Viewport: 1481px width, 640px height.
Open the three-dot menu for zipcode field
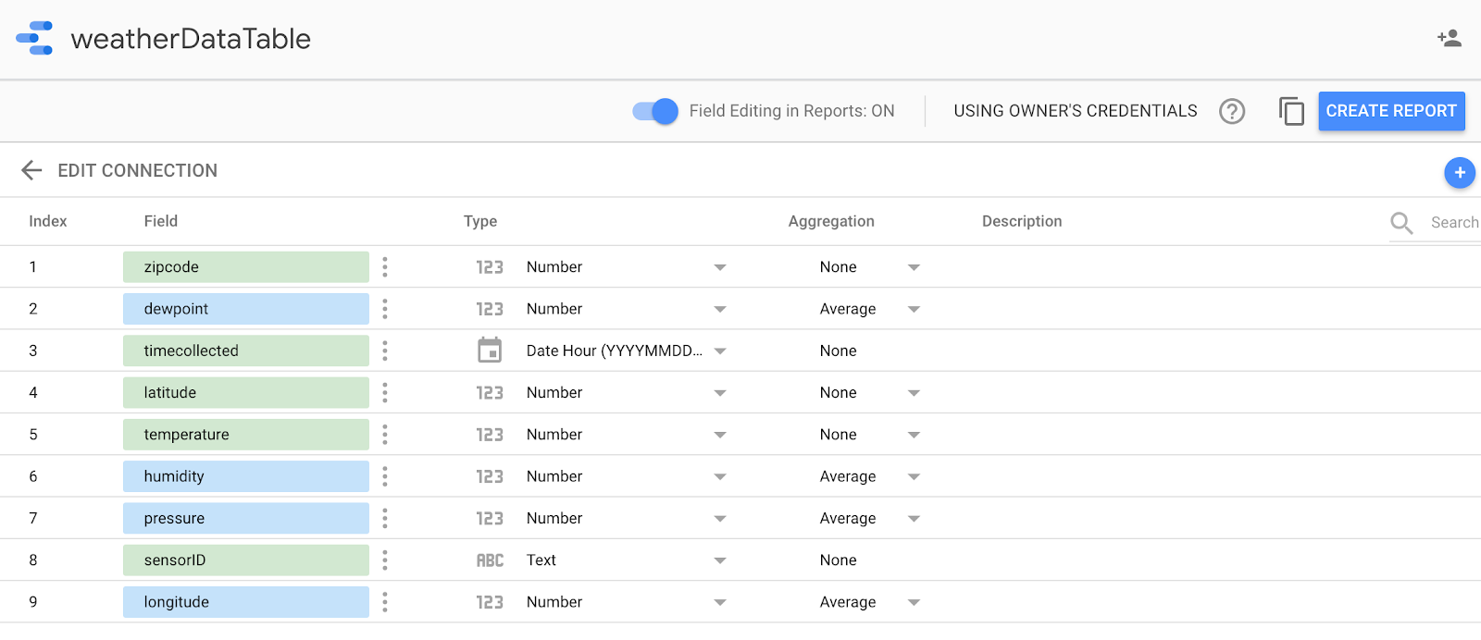click(385, 267)
